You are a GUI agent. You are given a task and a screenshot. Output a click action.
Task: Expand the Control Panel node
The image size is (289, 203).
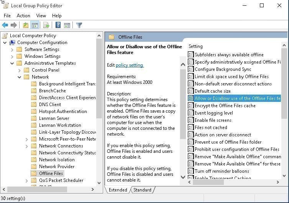click(x=19, y=70)
